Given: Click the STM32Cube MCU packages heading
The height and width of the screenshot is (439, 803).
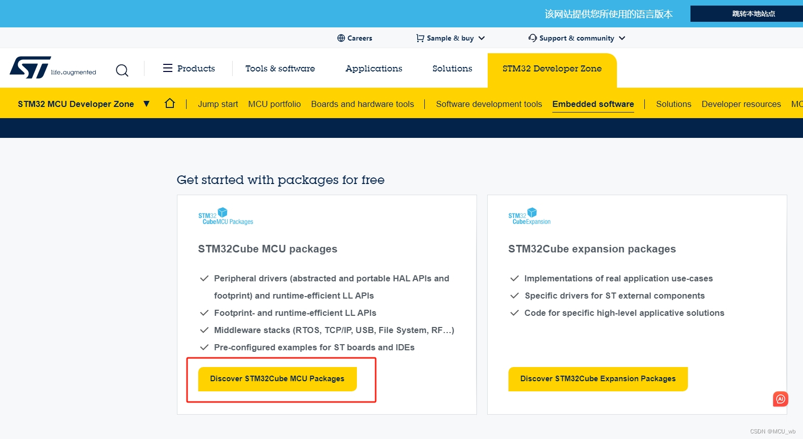Looking at the screenshot, I should click(x=268, y=249).
